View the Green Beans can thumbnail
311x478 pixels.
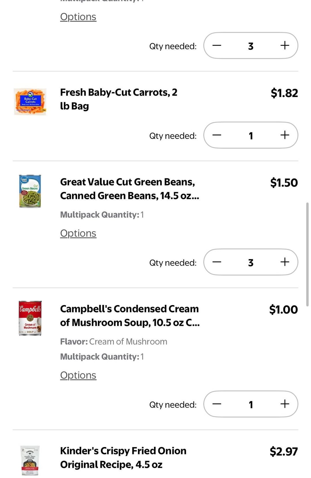pyautogui.click(x=30, y=191)
